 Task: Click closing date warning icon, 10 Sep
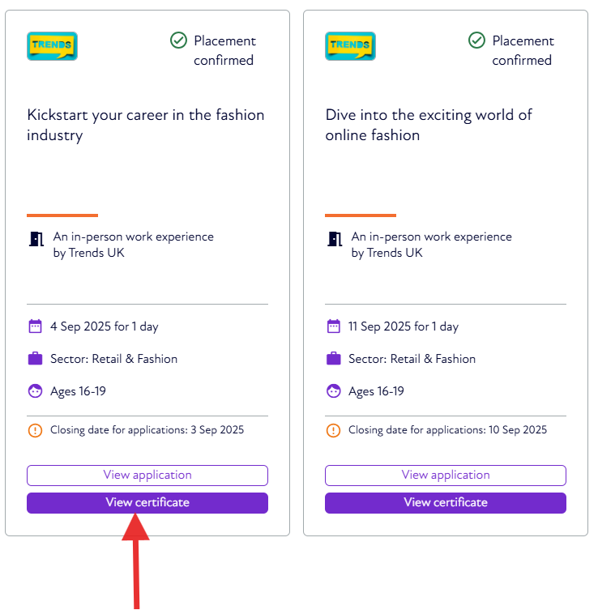tap(333, 430)
